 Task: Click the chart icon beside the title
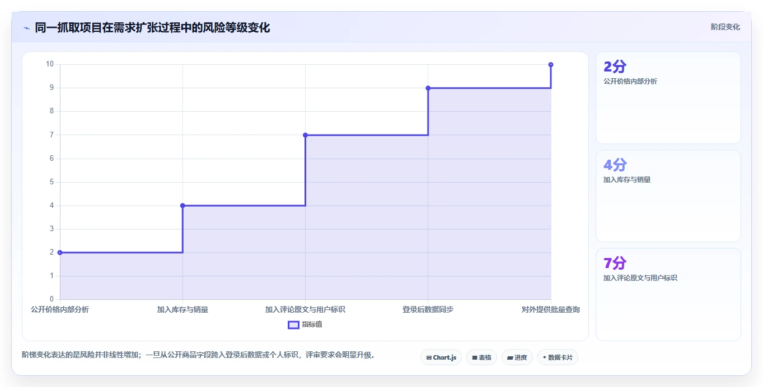click(x=26, y=28)
